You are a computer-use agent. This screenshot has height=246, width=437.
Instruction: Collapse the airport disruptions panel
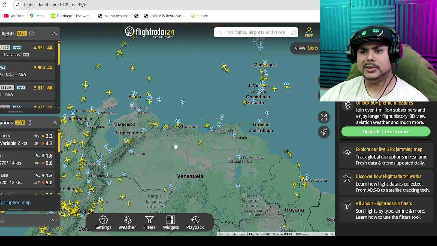54,122
